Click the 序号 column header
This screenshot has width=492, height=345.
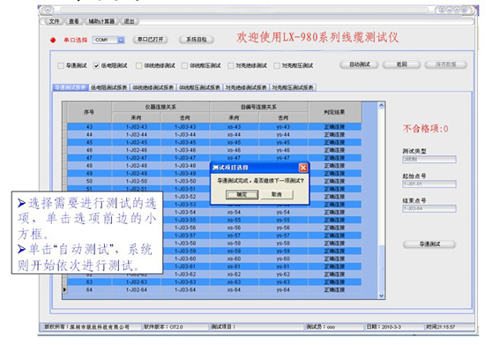click(89, 112)
